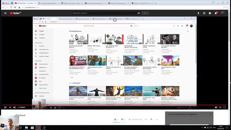Open YouTube messages icon
Viewport: 231px width, 130px height.
pyautogui.click(x=210, y=13)
